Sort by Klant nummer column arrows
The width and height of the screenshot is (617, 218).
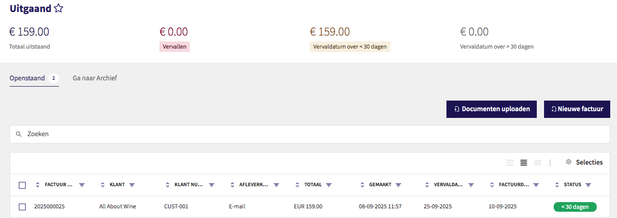[x=168, y=185]
